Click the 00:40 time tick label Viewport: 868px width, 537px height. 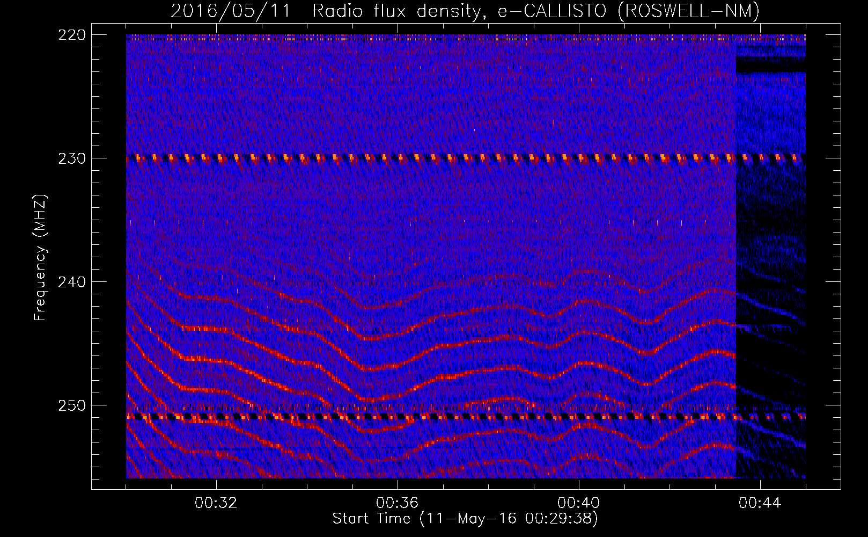coord(579,503)
